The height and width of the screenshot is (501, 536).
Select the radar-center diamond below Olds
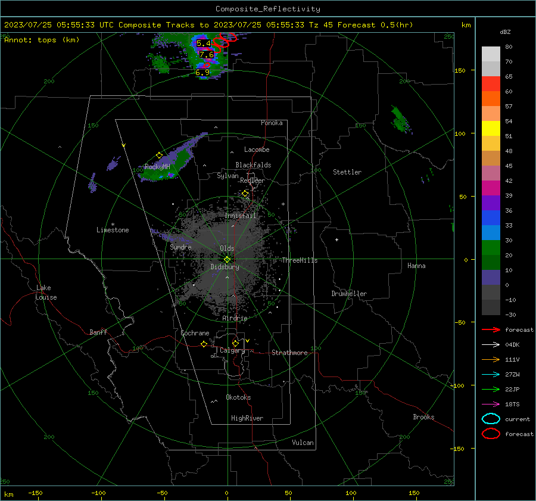coord(227,260)
